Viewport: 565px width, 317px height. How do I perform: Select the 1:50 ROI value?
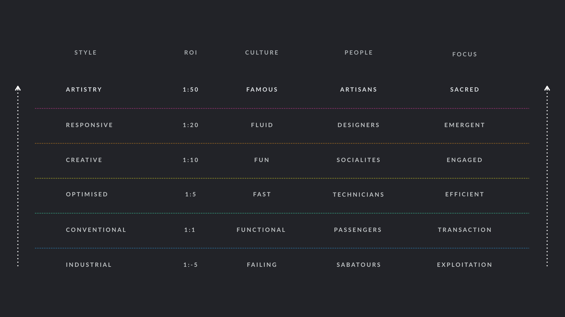tap(191, 90)
